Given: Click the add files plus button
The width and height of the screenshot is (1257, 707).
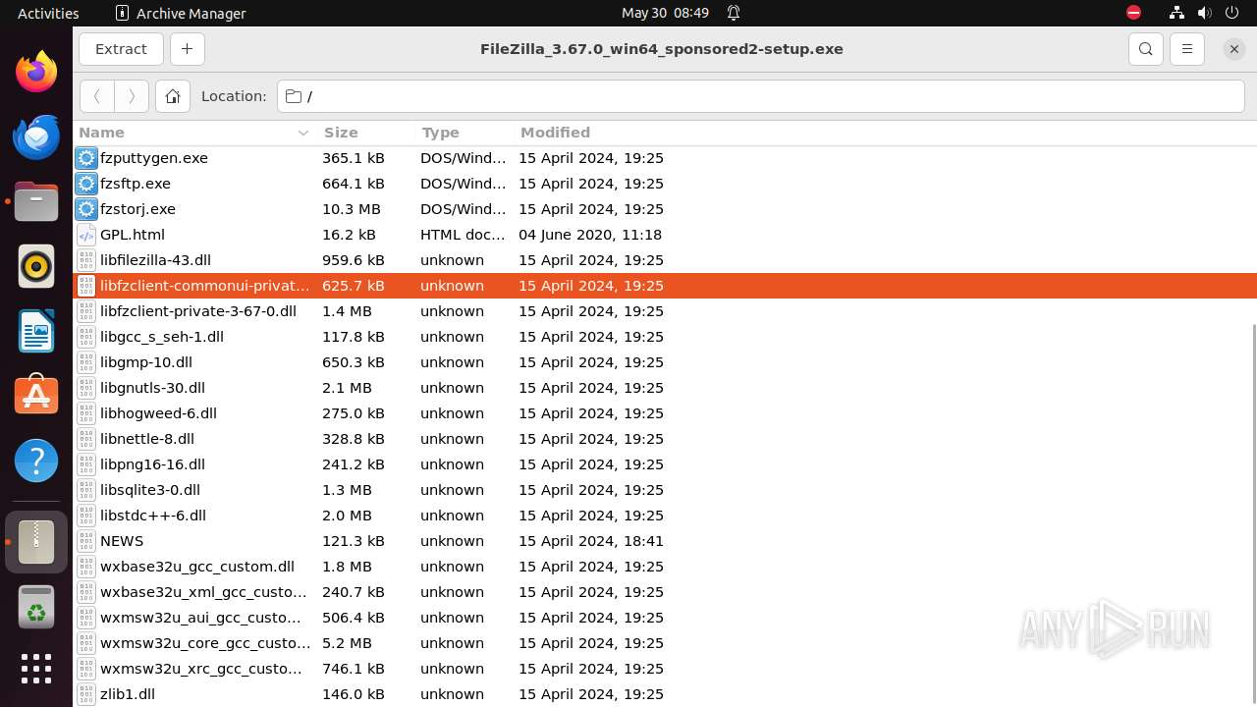Looking at the screenshot, I should coord(187,49).
